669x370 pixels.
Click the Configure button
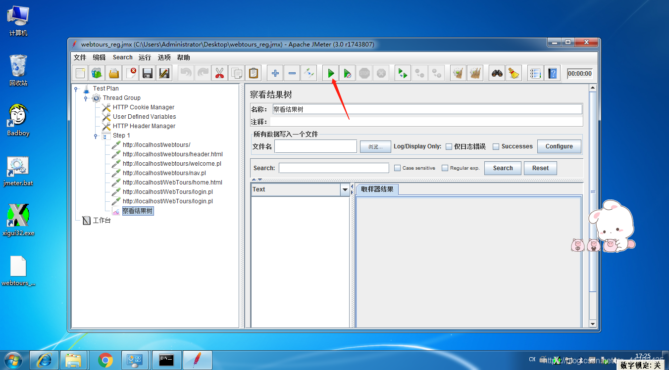click(559, 146)
